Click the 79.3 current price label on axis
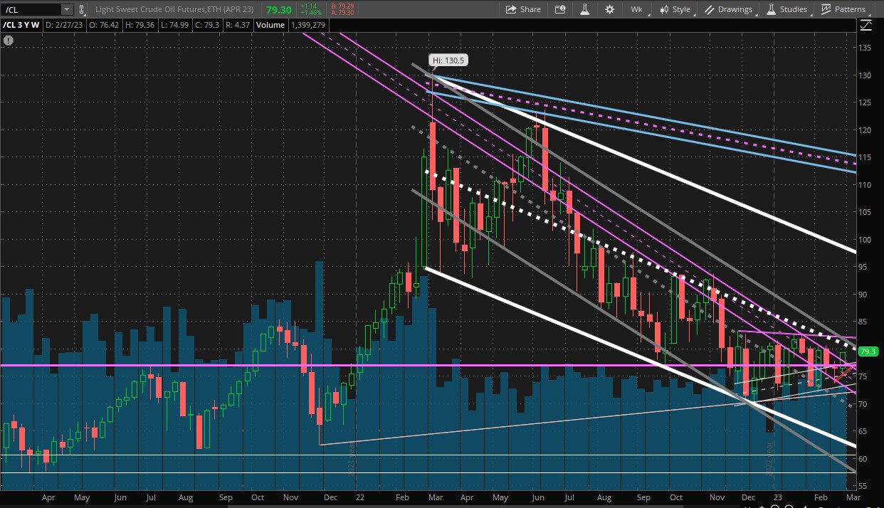 868,351
